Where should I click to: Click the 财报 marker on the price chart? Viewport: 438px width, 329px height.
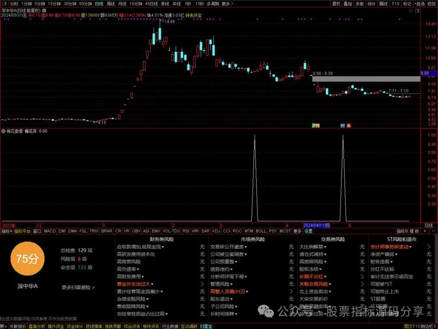[316, 125]
